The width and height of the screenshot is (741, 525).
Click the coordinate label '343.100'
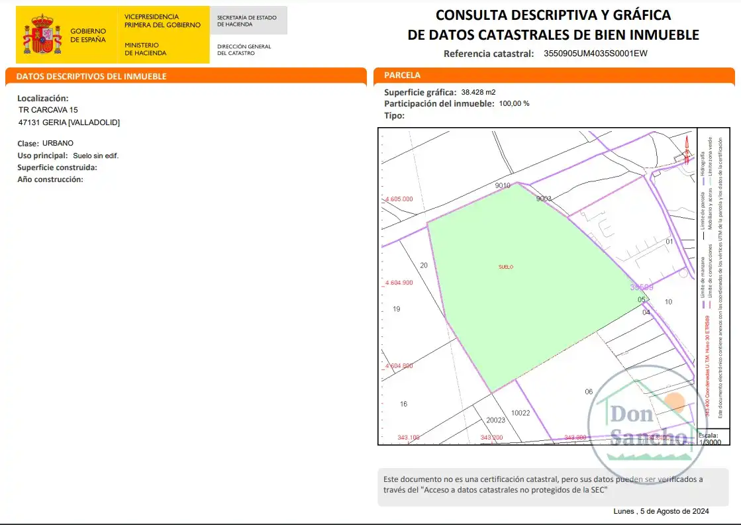(x=409, y=438)
